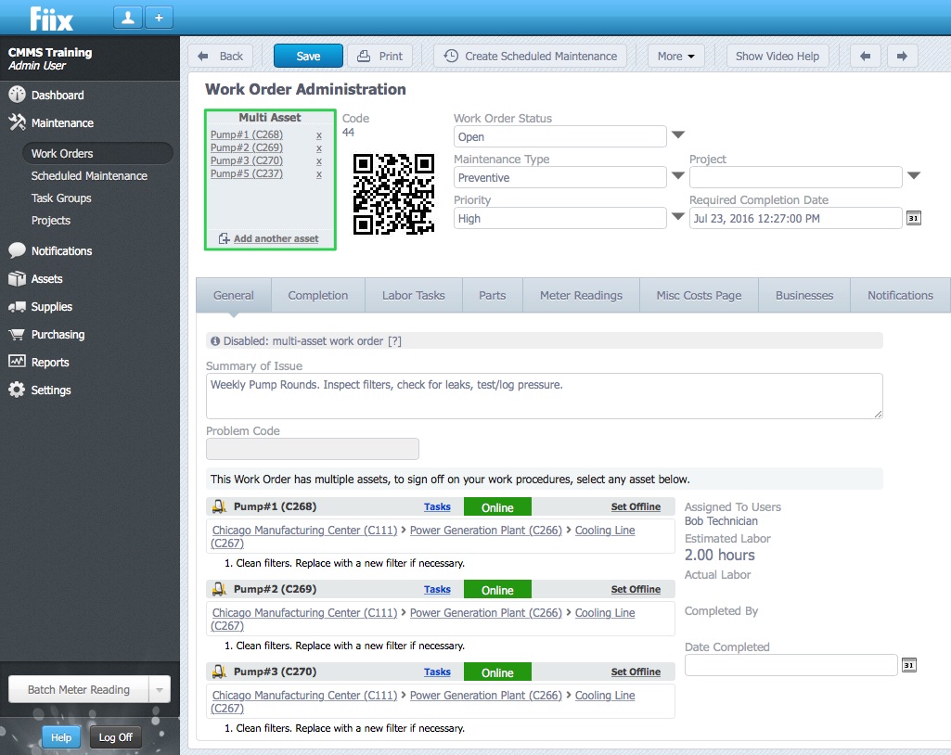Viewport: 951px width, 755px height.
Task: Click the Log Off button
Action: [x=115, y=737]
